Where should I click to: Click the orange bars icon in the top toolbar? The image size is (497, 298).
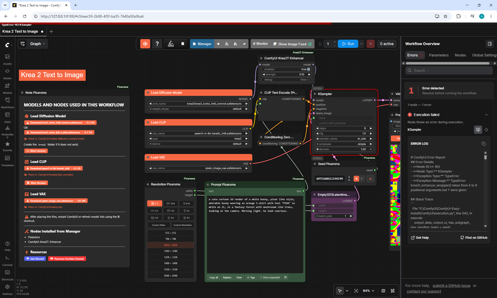pos(145,44)
